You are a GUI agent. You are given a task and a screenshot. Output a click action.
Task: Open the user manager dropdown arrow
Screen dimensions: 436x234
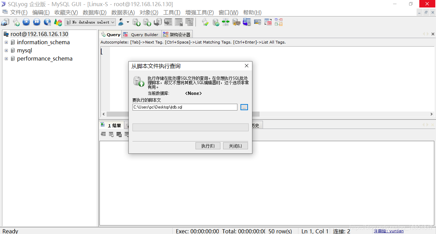128,22
